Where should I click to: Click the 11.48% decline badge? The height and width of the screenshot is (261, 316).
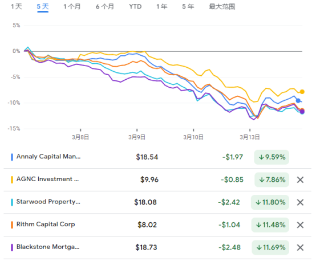tap(270, 225)
